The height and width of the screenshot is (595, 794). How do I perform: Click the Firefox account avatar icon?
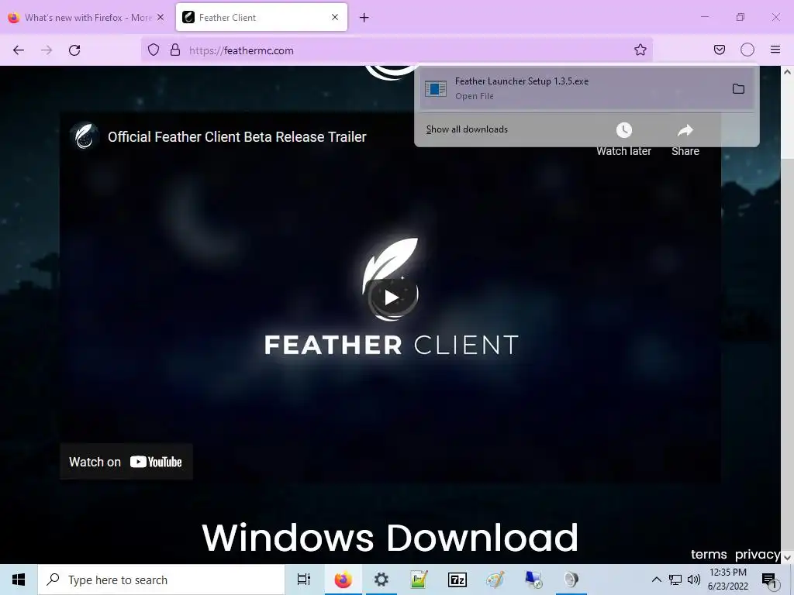[x=747, y=50]
